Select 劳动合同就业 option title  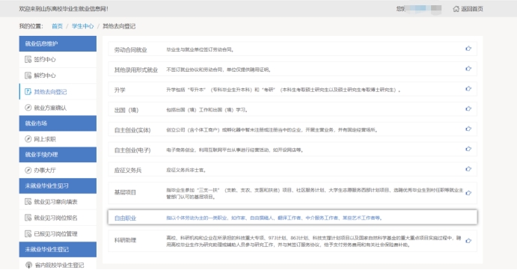[x=131, y=50]
